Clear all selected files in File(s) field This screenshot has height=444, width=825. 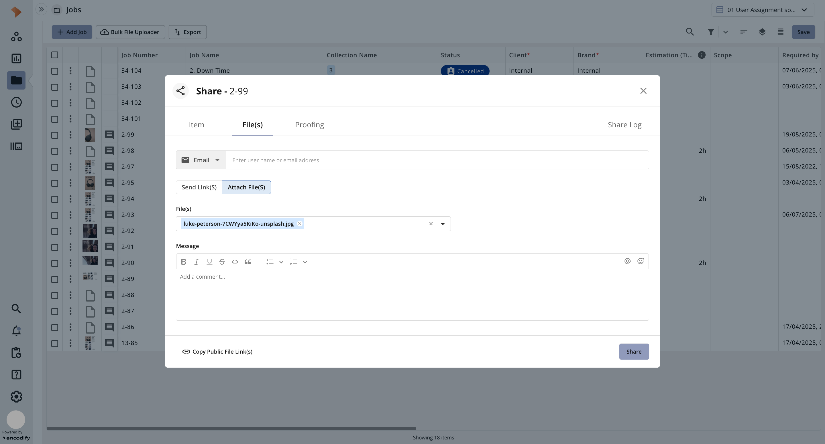(431, 224)
